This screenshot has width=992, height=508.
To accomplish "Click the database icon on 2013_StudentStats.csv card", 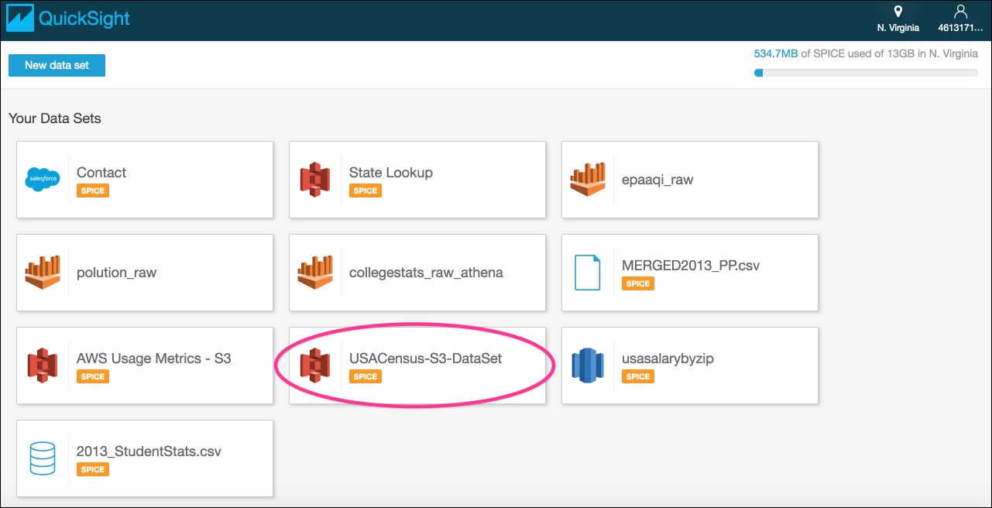I will click(43, 458).
